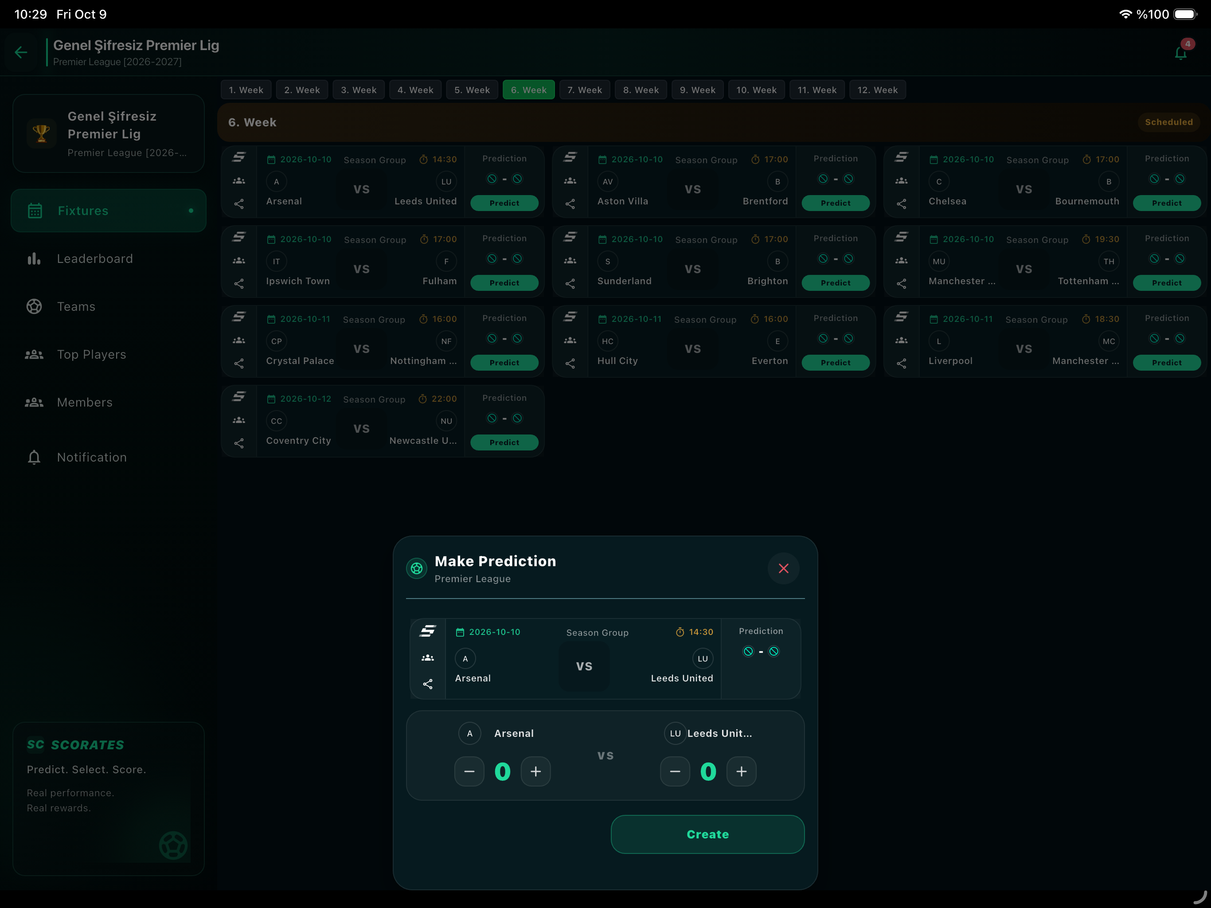This screenshot has width=1211, height=908.
Task: Go back using the arrow icon
Action: 21,52
